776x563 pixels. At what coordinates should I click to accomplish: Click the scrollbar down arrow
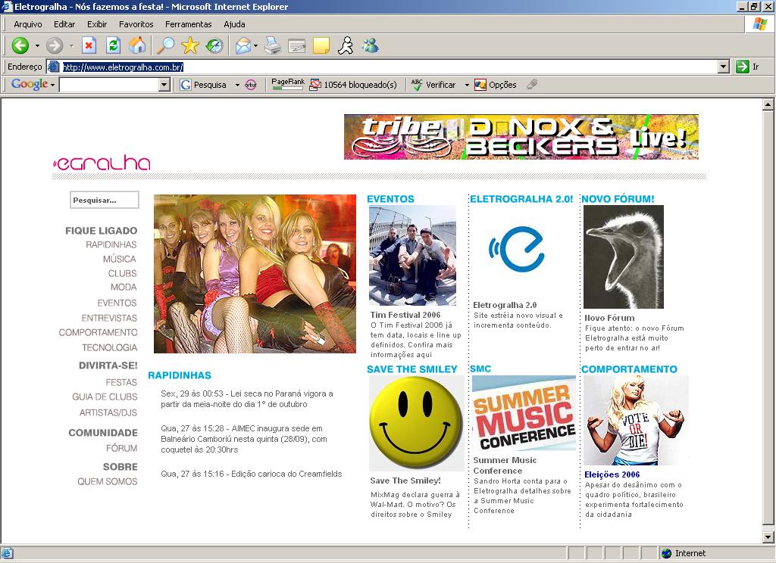(x=768, y=537)
